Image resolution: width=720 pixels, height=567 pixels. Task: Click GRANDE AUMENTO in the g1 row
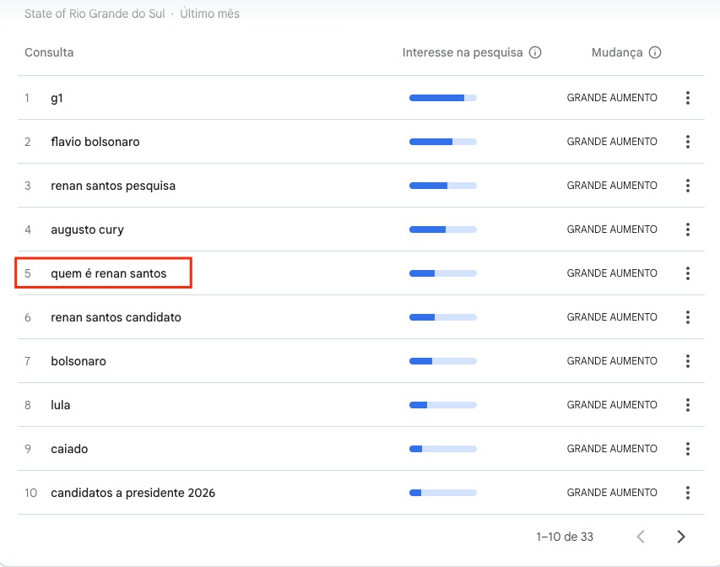[612, 98]
